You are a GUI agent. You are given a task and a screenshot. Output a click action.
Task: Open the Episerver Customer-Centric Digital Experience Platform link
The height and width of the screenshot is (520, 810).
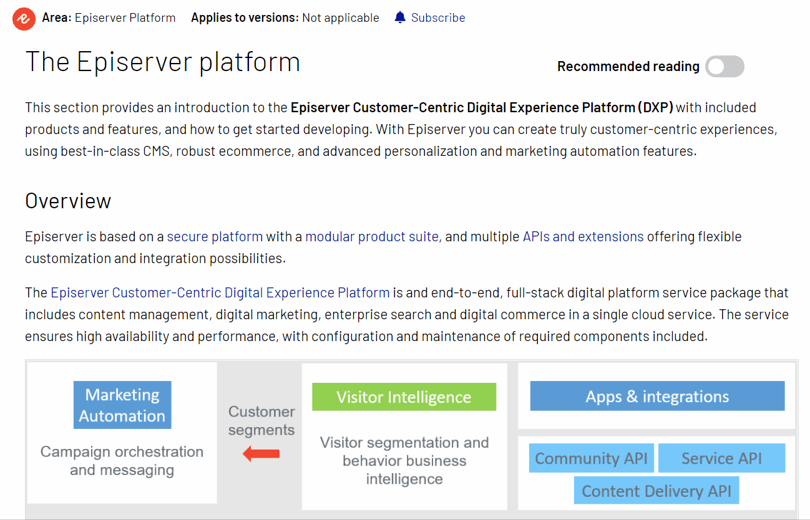click(x=220, y=292)
